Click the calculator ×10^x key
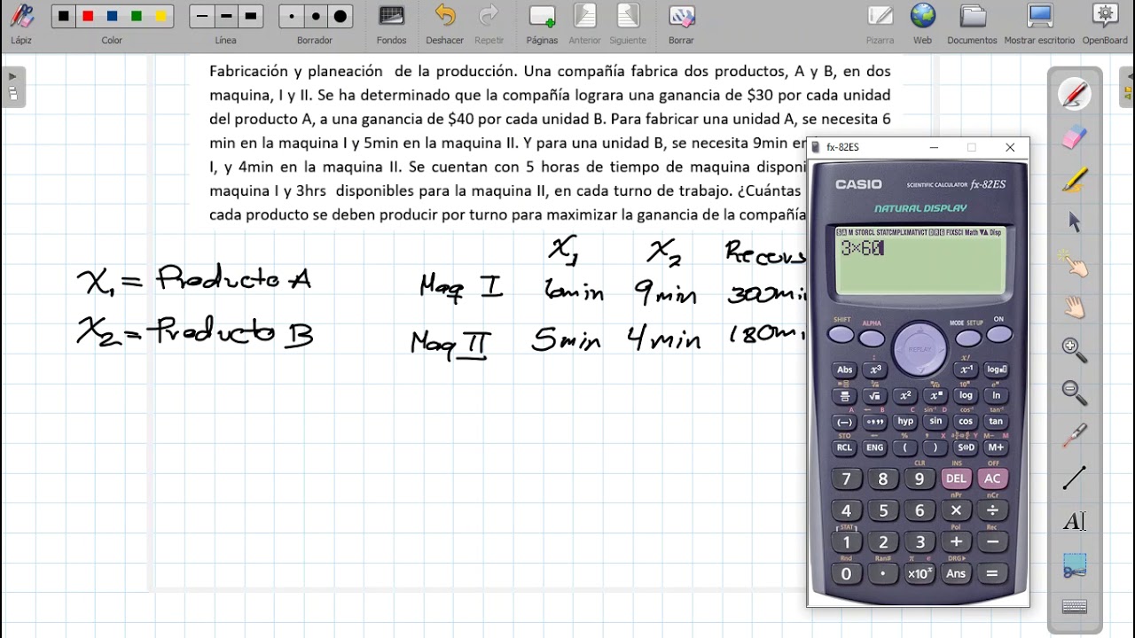This screenshot has width=1135, height=638. coord(920,573)
